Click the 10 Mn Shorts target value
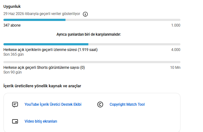The height and width of the screenshot is (132, 203). tap(175, 68)
